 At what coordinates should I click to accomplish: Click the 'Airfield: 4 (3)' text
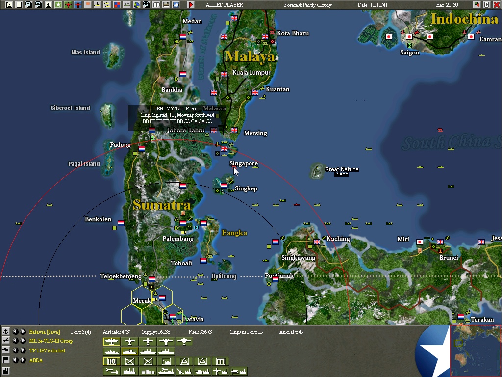tap(117, 332)
